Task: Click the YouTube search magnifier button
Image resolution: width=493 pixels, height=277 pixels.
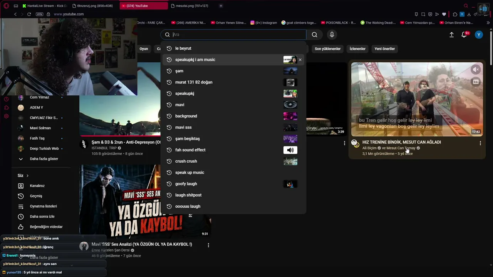Action: pos(315,35)
